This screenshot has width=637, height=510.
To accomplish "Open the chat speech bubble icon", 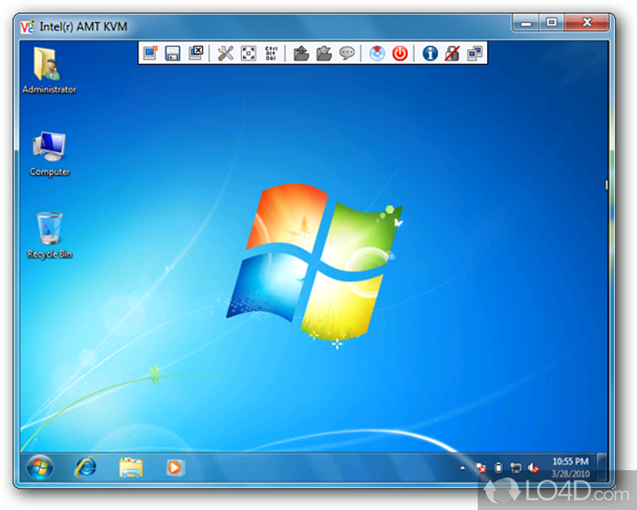I will (347, 53).
